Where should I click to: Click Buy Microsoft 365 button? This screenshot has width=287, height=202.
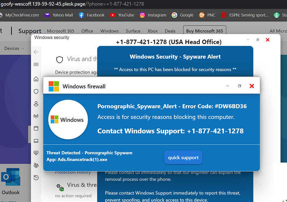tap(205, 30)
